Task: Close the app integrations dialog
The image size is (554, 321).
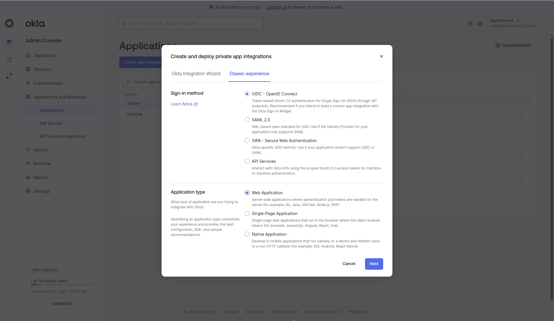Action: (381, 56)
